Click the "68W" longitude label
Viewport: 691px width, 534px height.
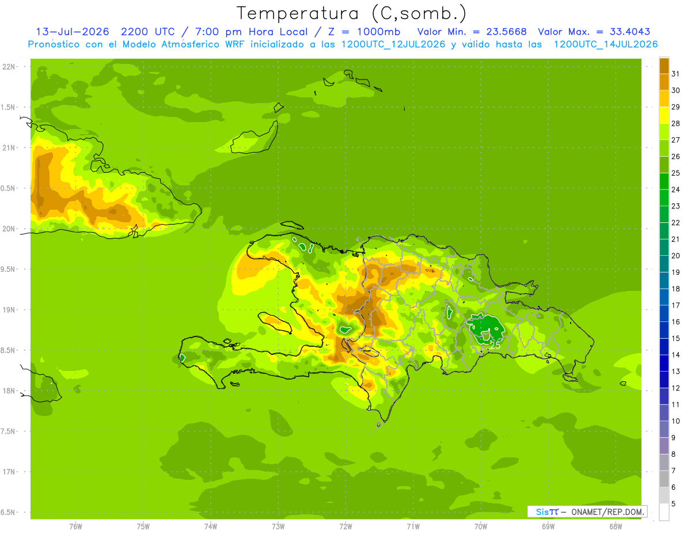(616, 527)
